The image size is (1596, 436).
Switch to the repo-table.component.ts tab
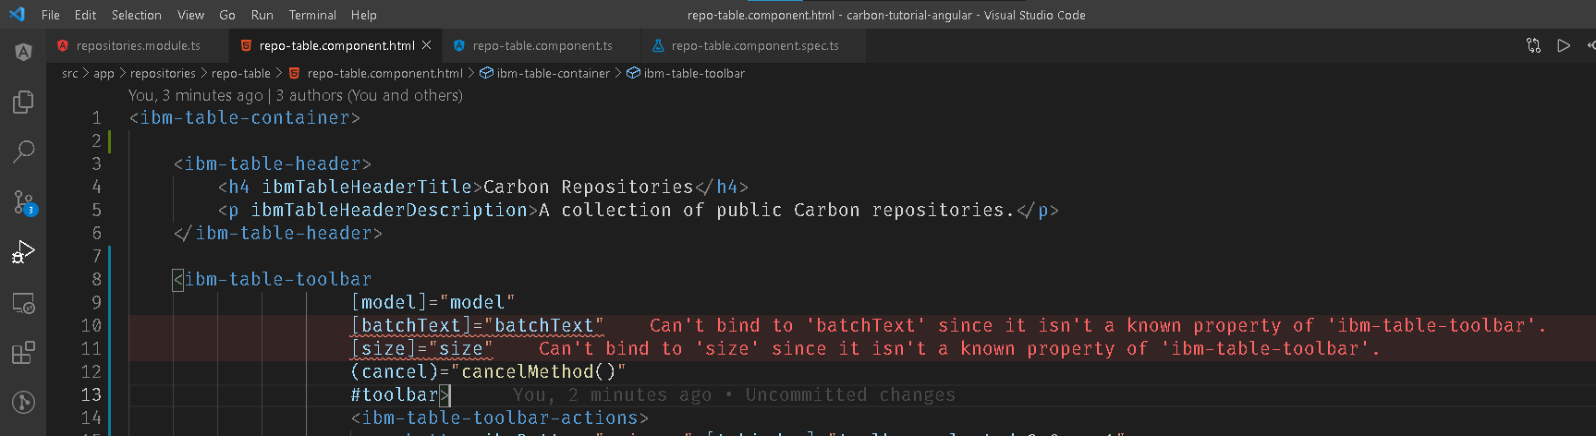click(x=542, y=45)
